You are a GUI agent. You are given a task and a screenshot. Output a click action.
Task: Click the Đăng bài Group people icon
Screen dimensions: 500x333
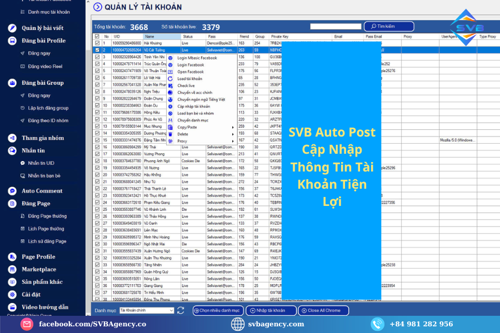[x=12, y=83]
